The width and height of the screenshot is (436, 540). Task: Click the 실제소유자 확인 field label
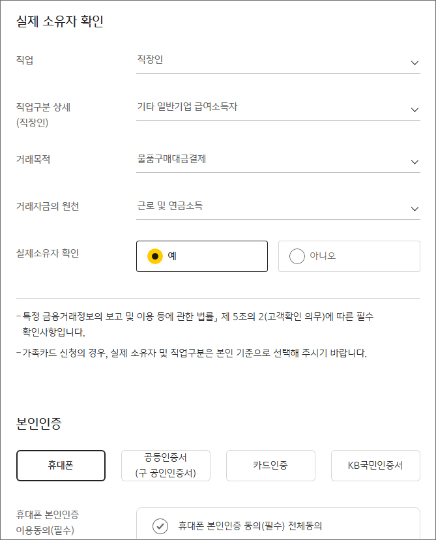[x=48, y=253]
